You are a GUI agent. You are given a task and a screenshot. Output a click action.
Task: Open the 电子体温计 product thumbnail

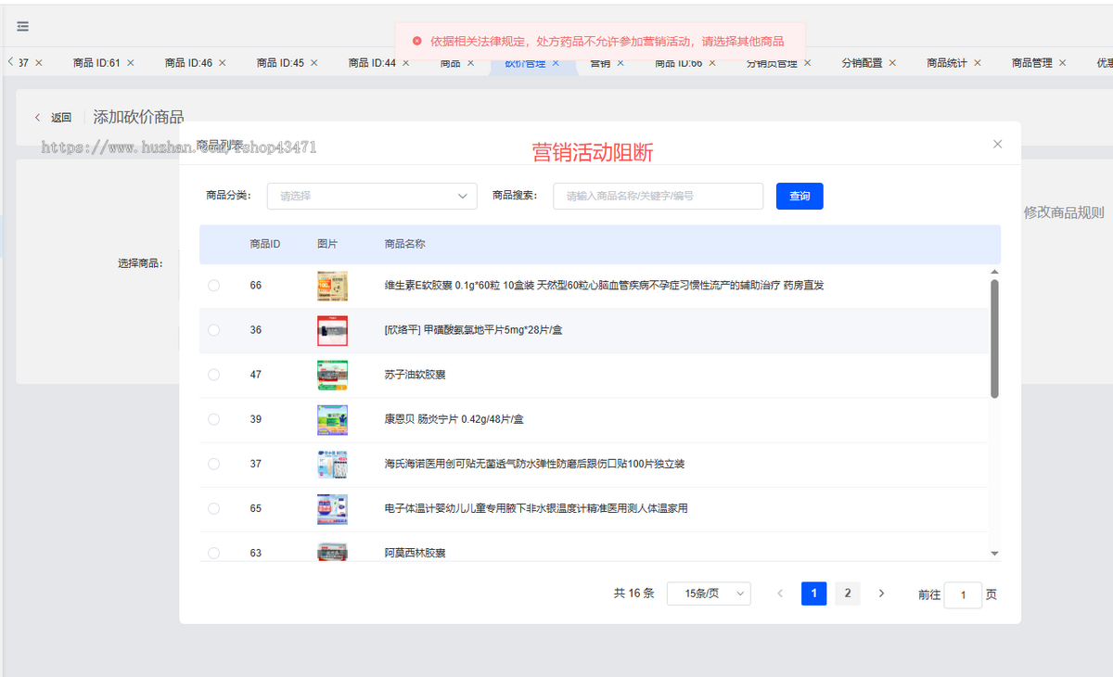pos(332,508)
